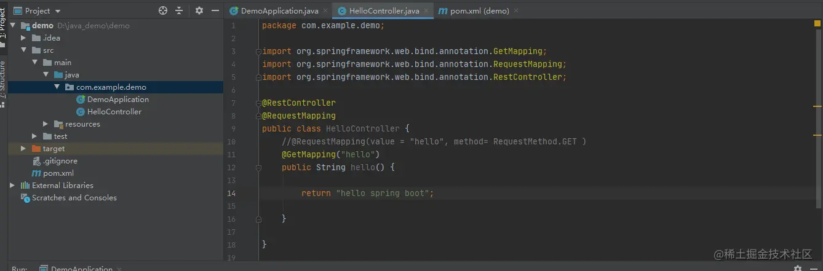Collapse the src folder
Viewport: 823px width, 271px height.
pos(23,50)
